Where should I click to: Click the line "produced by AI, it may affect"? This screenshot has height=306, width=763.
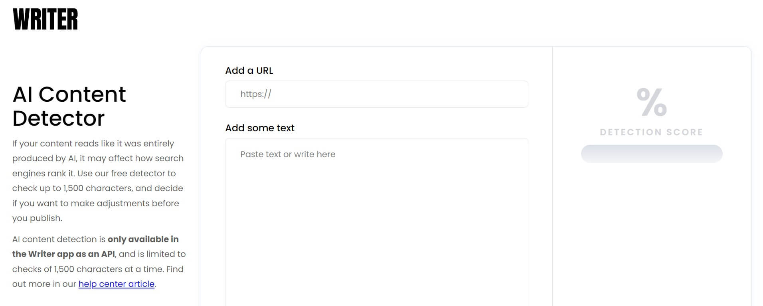pos(98,158)
